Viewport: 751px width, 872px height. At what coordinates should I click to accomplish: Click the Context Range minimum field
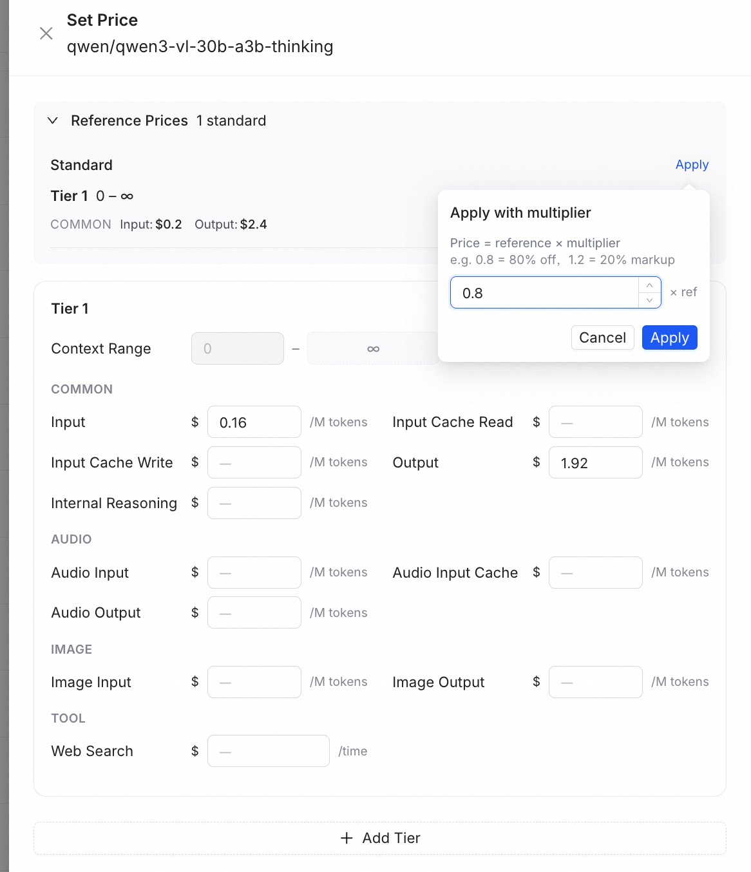238,348
